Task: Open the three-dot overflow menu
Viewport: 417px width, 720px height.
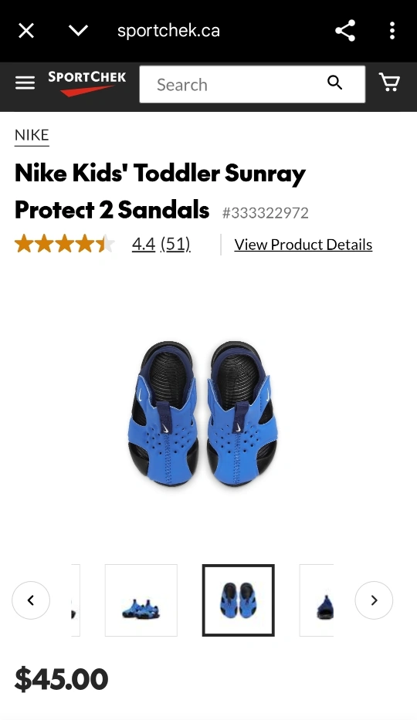Action: coord(392,31)
